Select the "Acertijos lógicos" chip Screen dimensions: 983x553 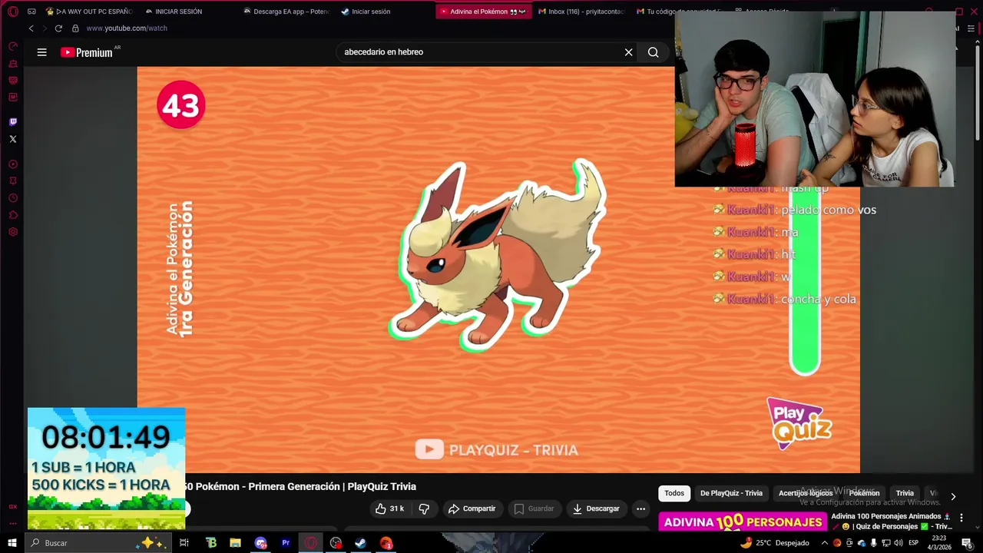click(x=806, y=493)
